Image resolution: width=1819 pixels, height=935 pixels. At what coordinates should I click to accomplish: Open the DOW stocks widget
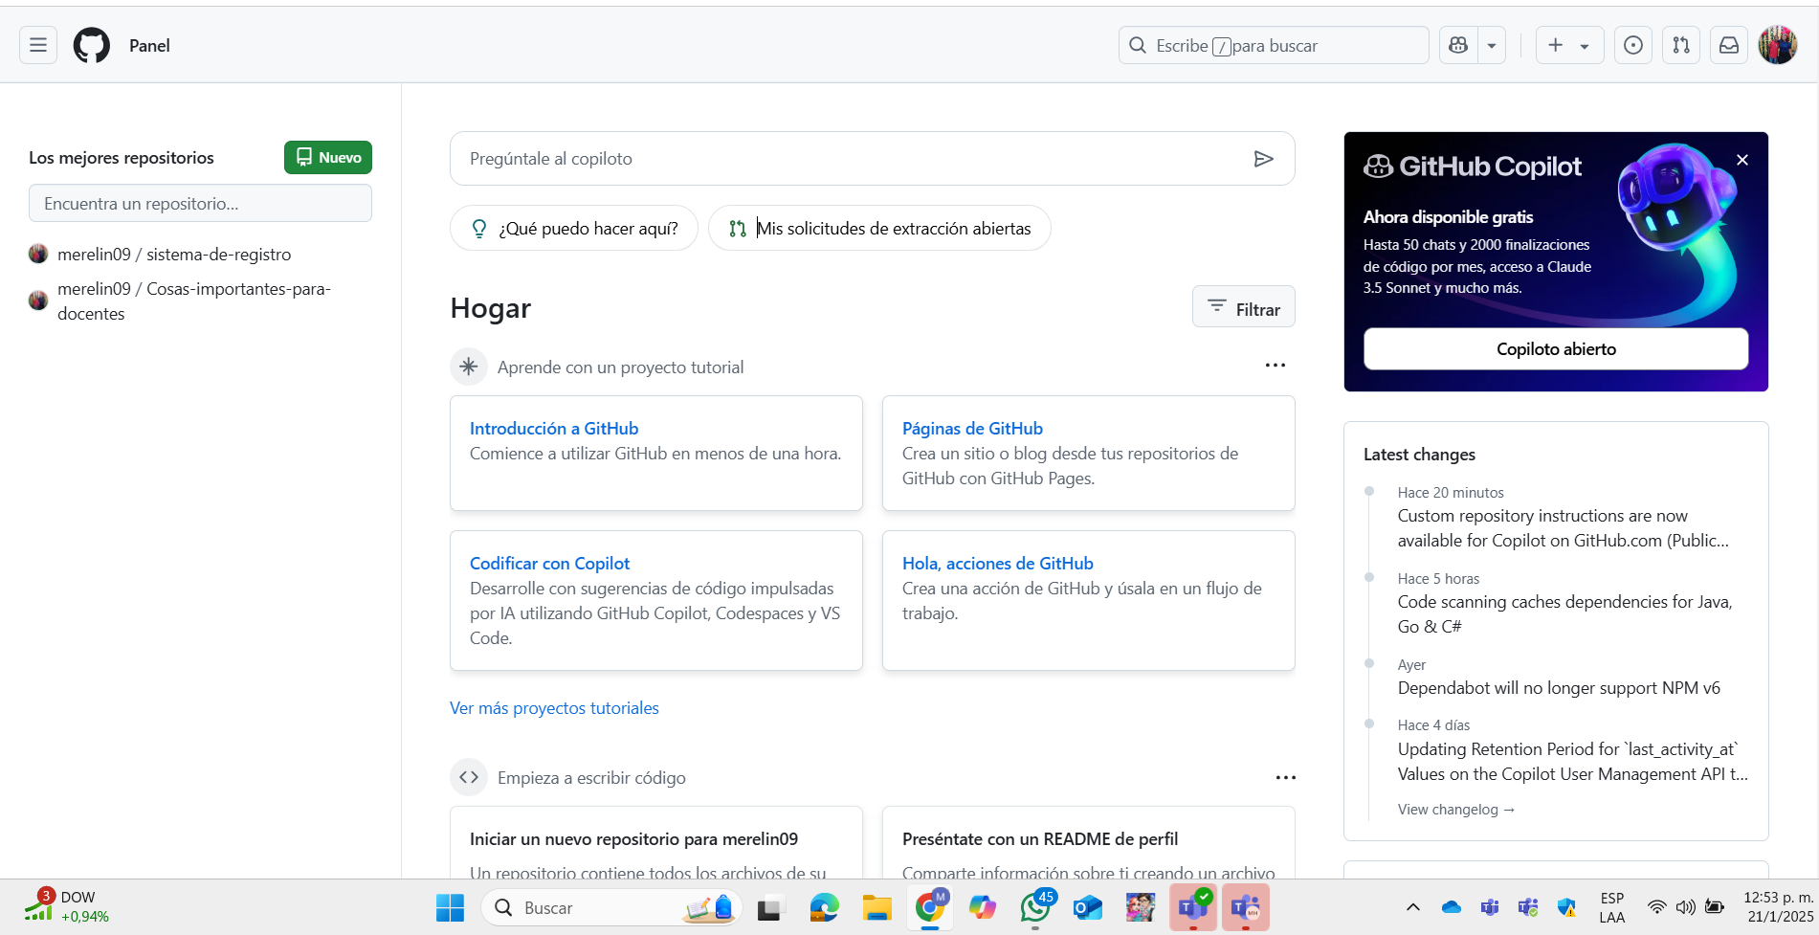pyautogui.click(x=67, y=906)
